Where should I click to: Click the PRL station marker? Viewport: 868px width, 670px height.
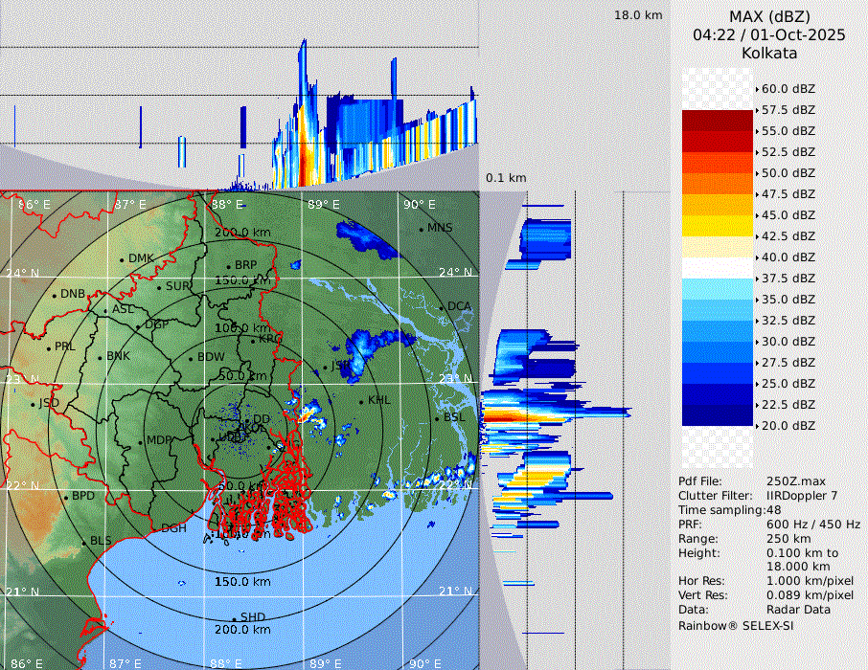[x=49, y=347]
